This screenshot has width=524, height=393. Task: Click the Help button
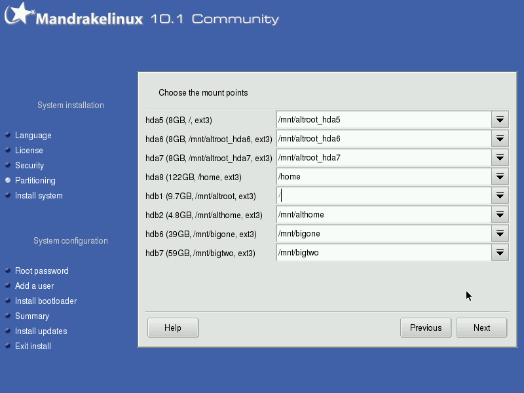click(x=173, y=328)
